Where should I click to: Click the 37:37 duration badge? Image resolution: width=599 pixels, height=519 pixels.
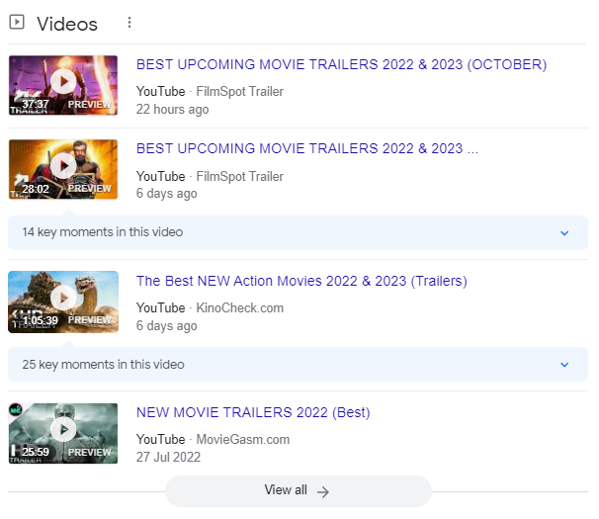tap(36, 104)
